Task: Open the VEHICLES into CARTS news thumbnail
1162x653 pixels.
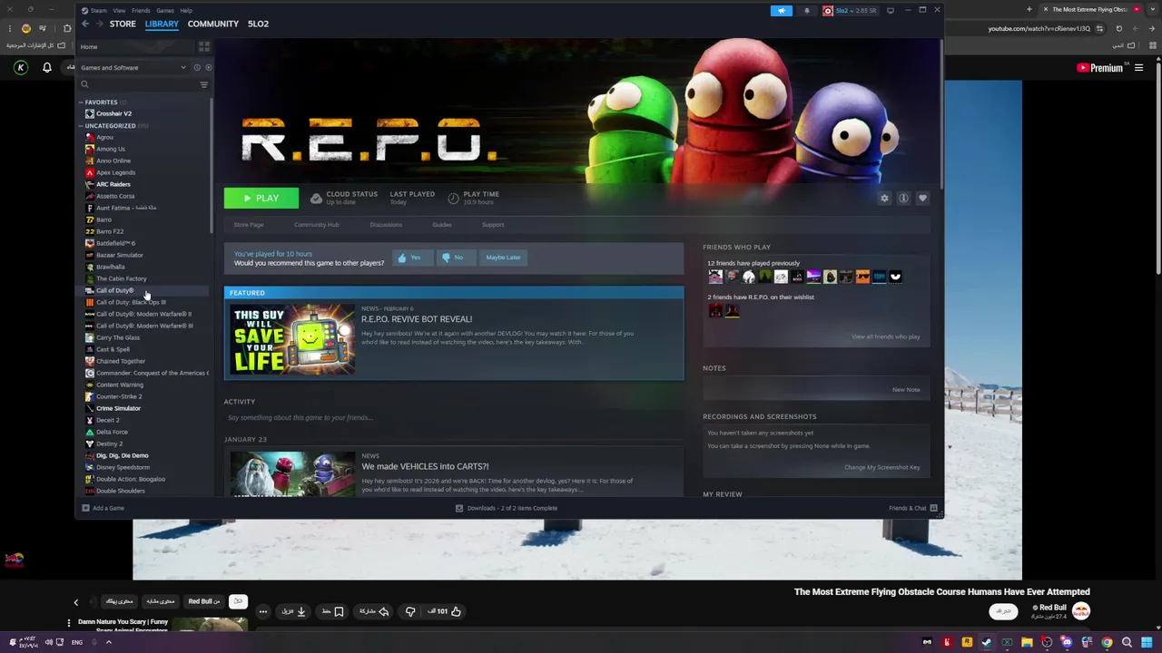Action: point(292,473)
